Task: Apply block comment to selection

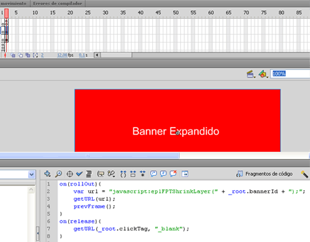Action: pos(153,174)
